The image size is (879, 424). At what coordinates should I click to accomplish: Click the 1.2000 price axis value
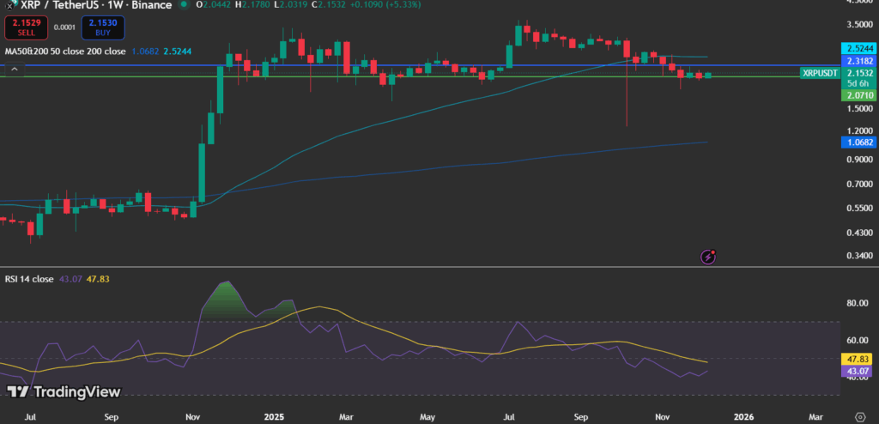[x=860, y=130]
